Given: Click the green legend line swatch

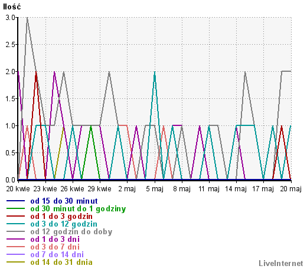Looking at the screenshot, I should 15,208.
